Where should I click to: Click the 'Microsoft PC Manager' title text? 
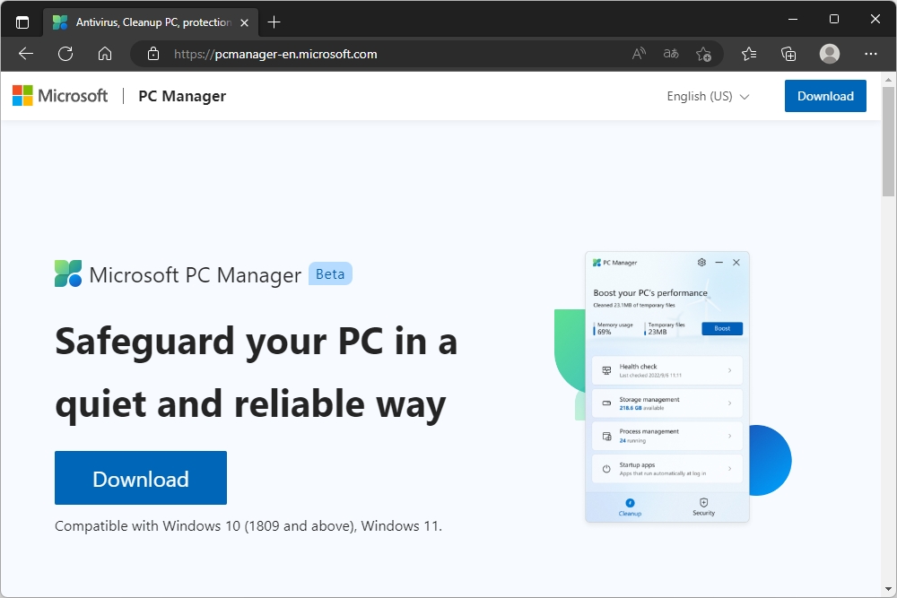click(195, 275)
